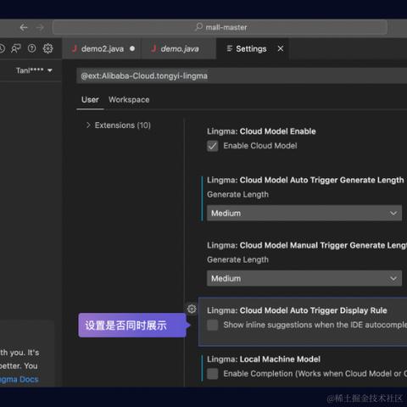
Task: Click 'Local Machine Model' setting title
Action: point(280,360)
